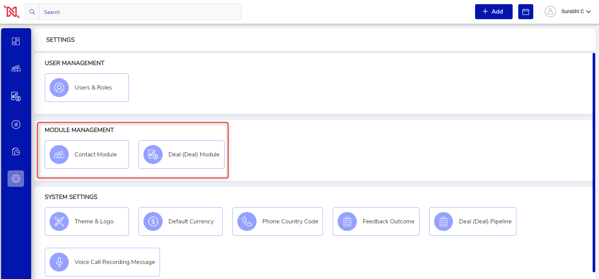This screenshot has height=279, width=599.
Task: Open the dashboard icon in the sidebar
Action: click(16, 41)
